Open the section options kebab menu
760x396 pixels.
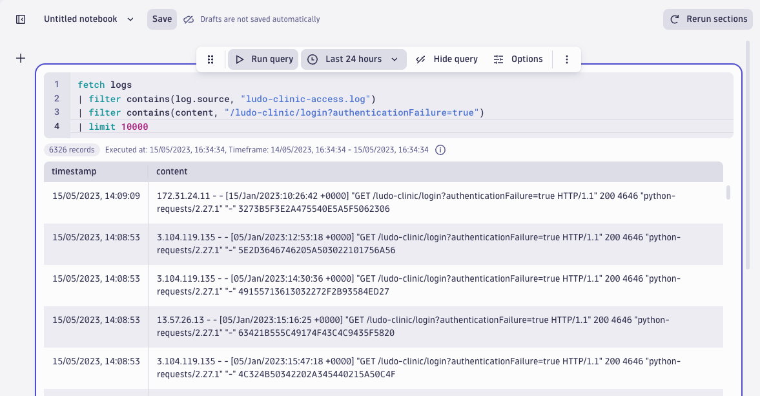(x=567, y=59)
